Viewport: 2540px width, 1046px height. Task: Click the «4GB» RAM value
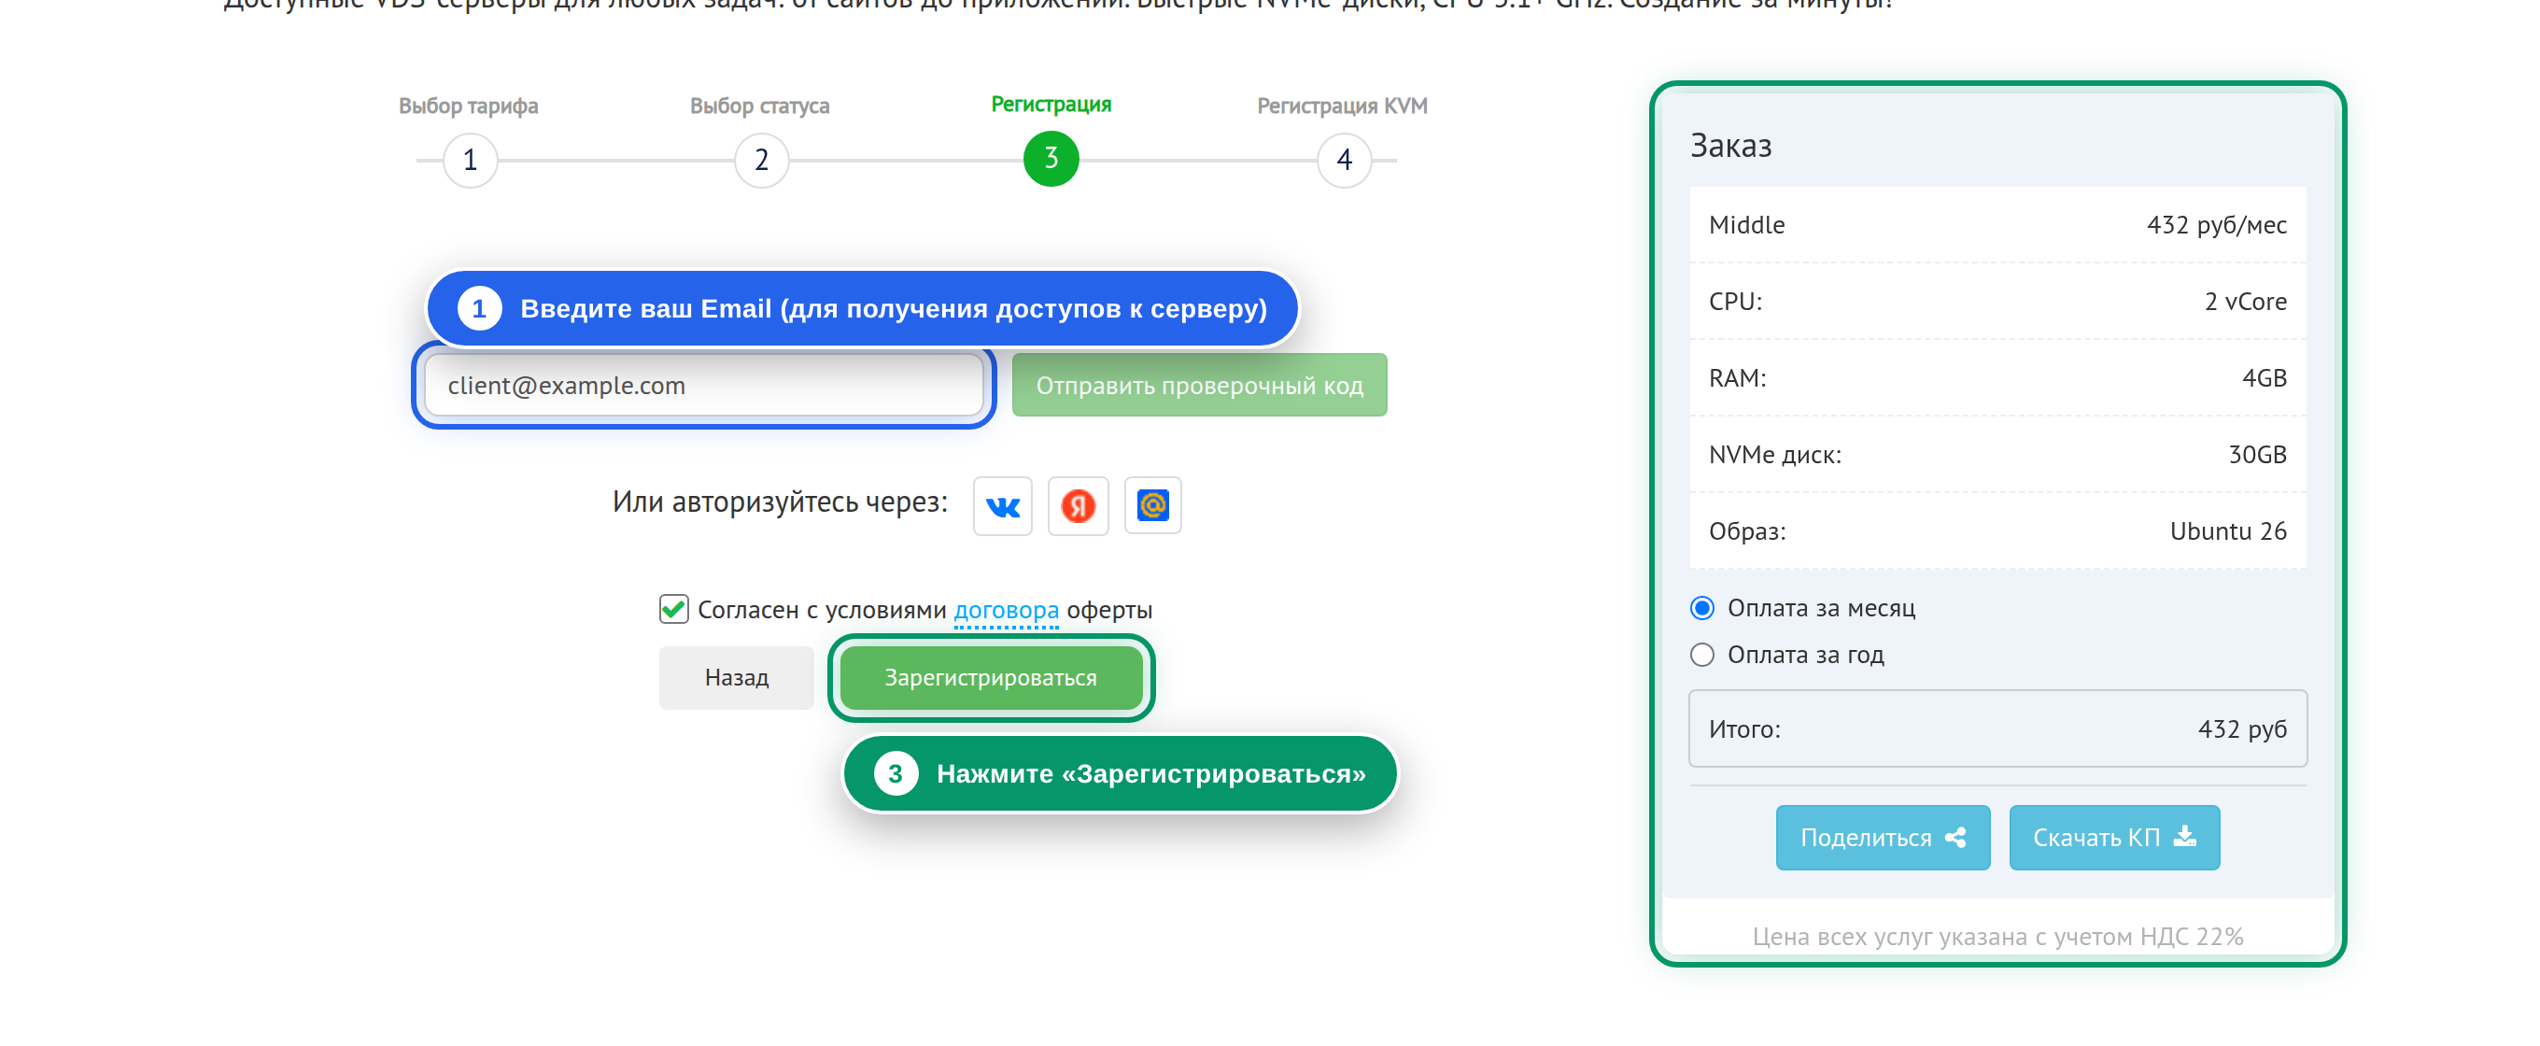tap(2264, 378)
